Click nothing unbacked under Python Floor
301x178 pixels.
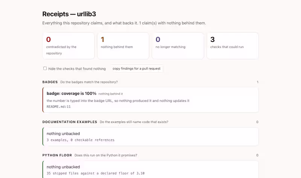coord(63,167)
